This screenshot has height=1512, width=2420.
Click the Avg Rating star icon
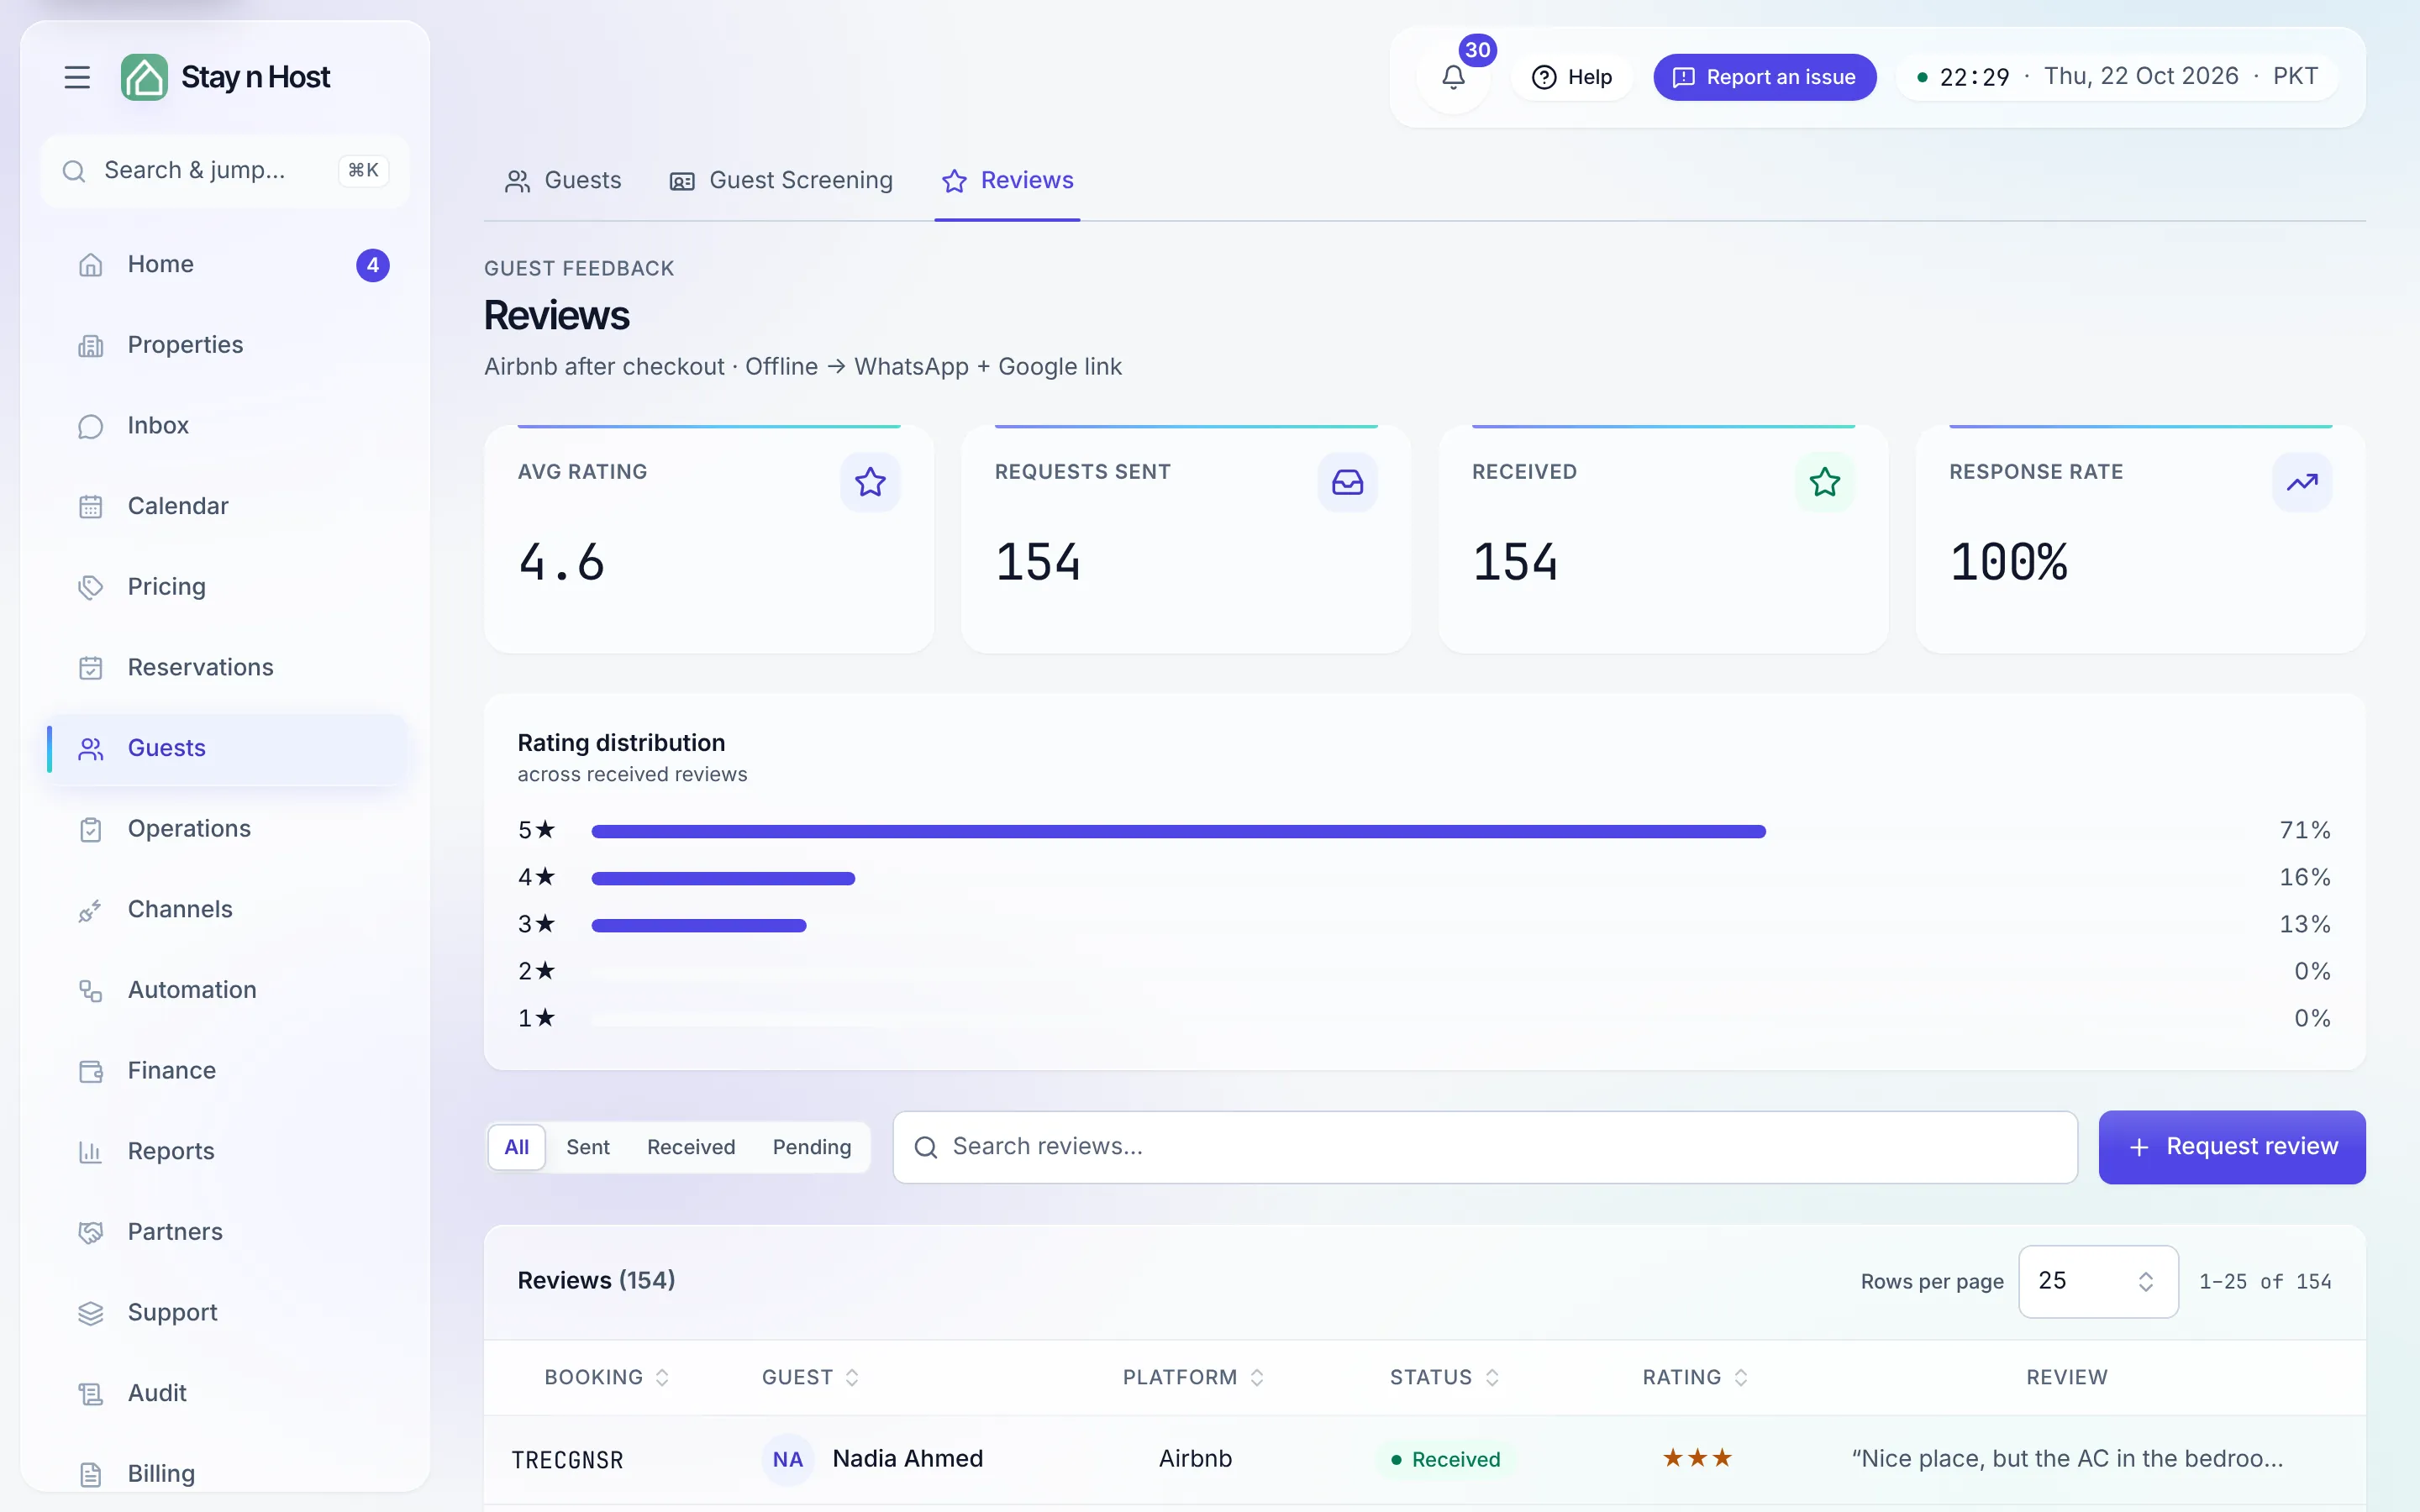(x=870, y=483)
